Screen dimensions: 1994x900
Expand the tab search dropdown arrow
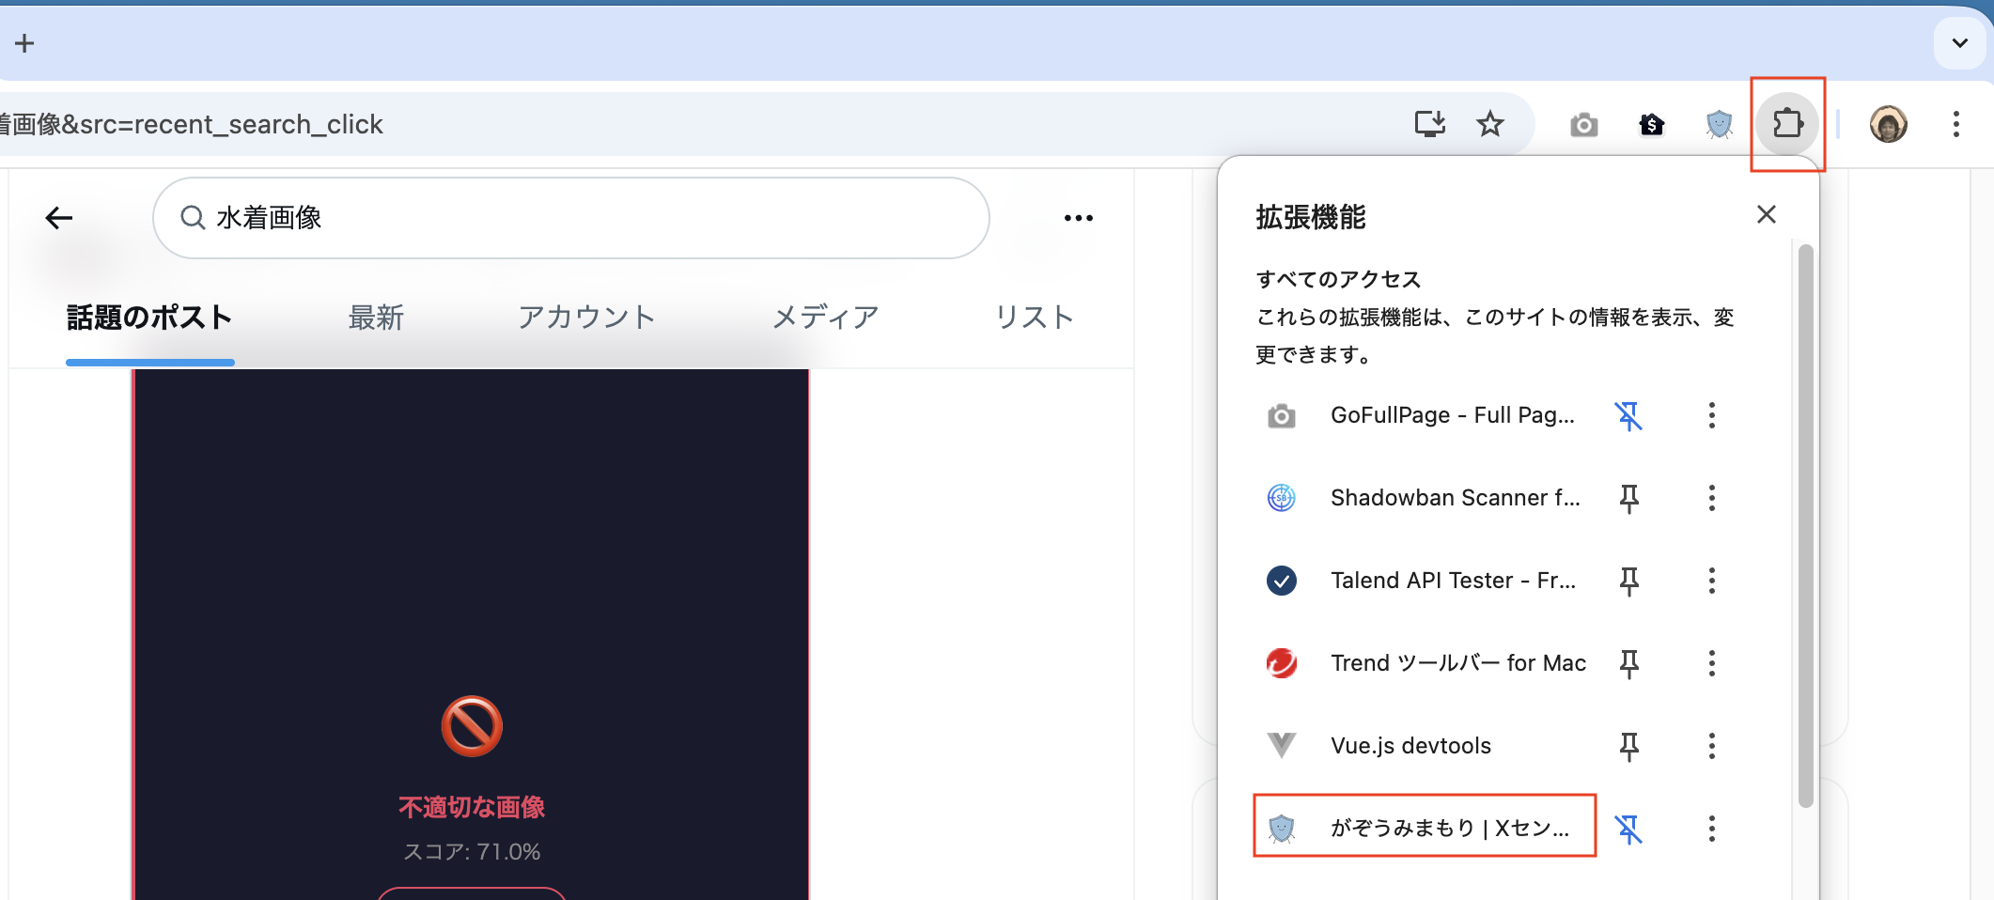tap(1960, 43)
